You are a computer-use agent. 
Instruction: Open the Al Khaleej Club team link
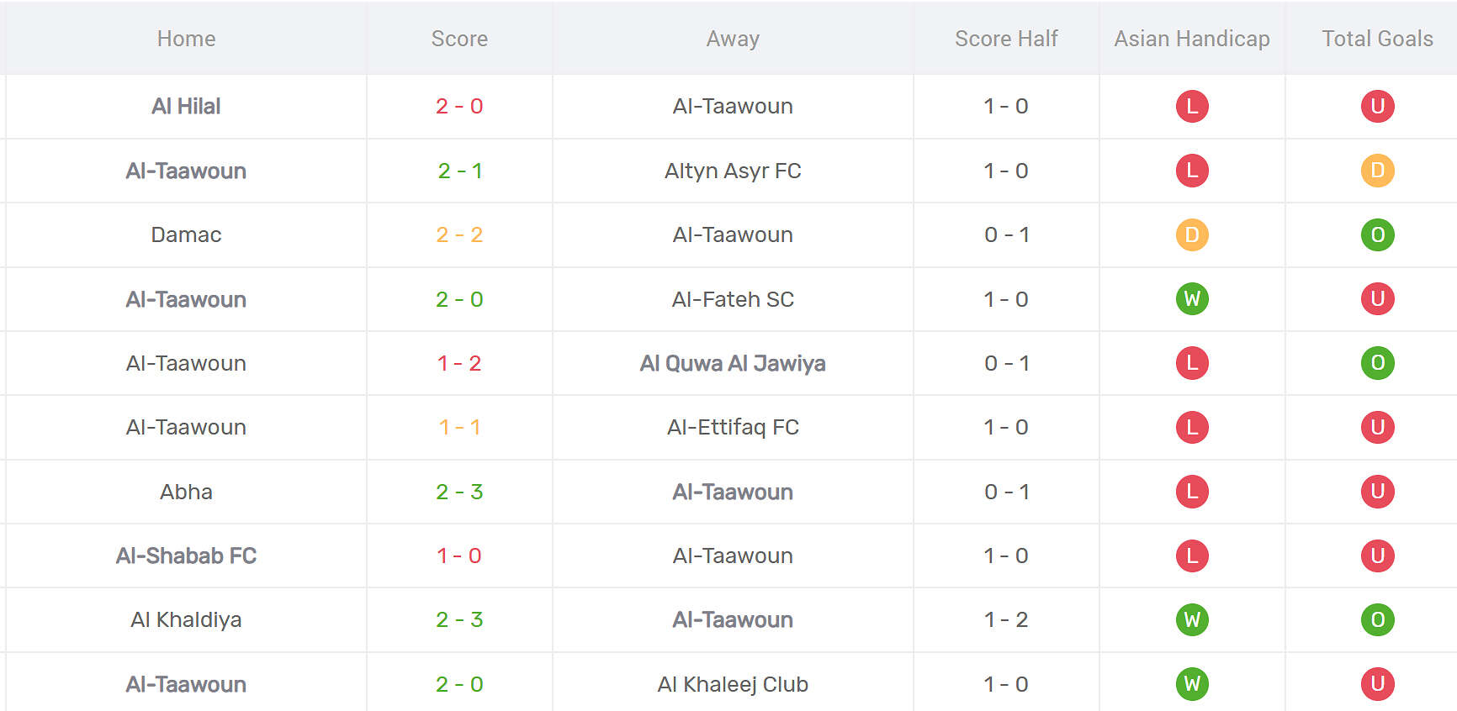pyautogui.click(x=733, y=684)
